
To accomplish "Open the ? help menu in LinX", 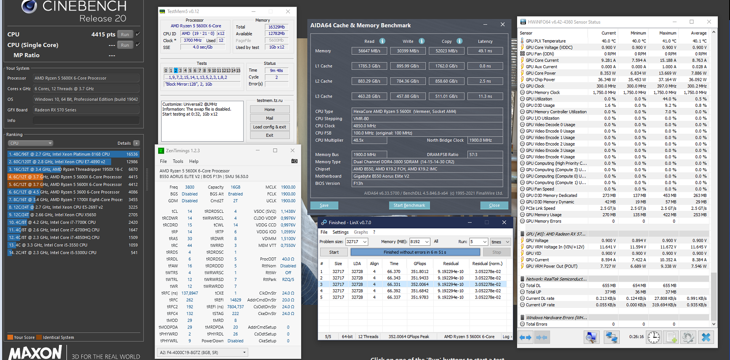I will (x=374, y=232).
